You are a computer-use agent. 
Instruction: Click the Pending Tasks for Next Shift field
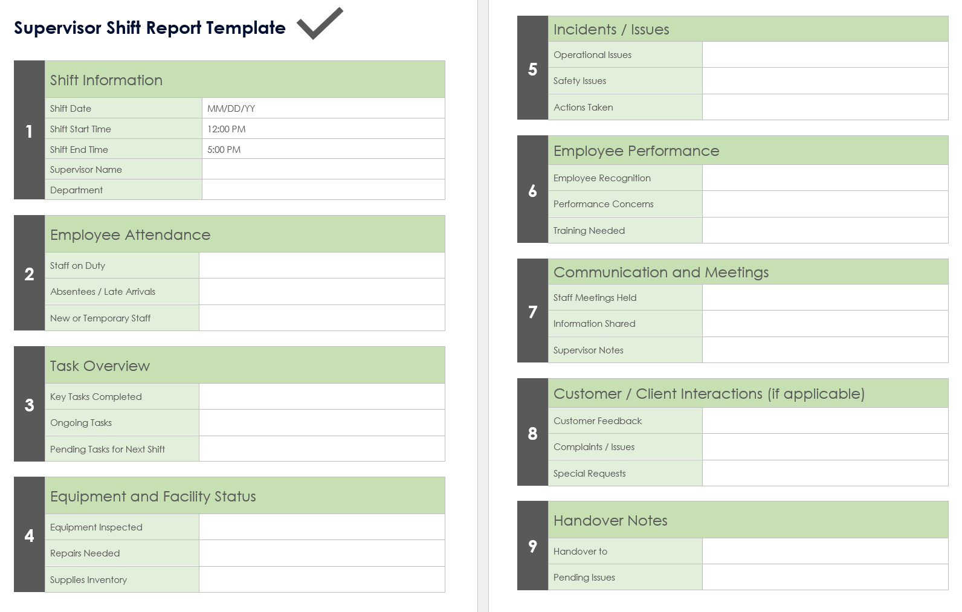click(321, 449)
